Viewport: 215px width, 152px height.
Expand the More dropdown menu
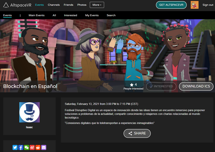[97, 5]
